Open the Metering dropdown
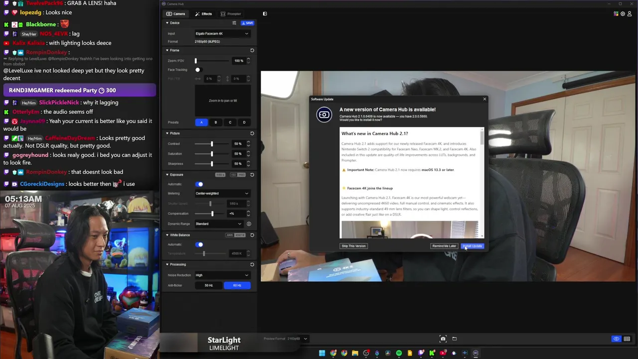Screen dimensions: 638x359 click(222, 193)
